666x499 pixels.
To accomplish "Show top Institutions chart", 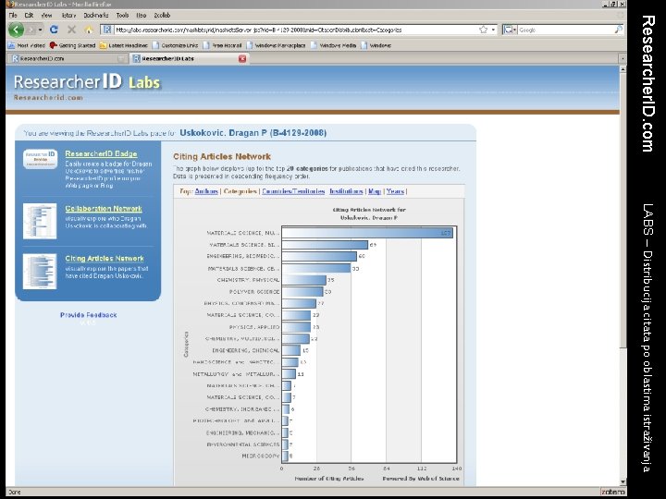I will (346, 191).
